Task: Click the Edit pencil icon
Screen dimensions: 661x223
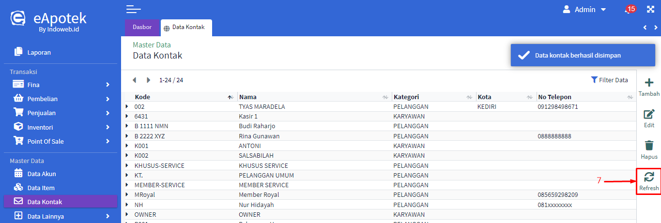Action: pos(649,115)
